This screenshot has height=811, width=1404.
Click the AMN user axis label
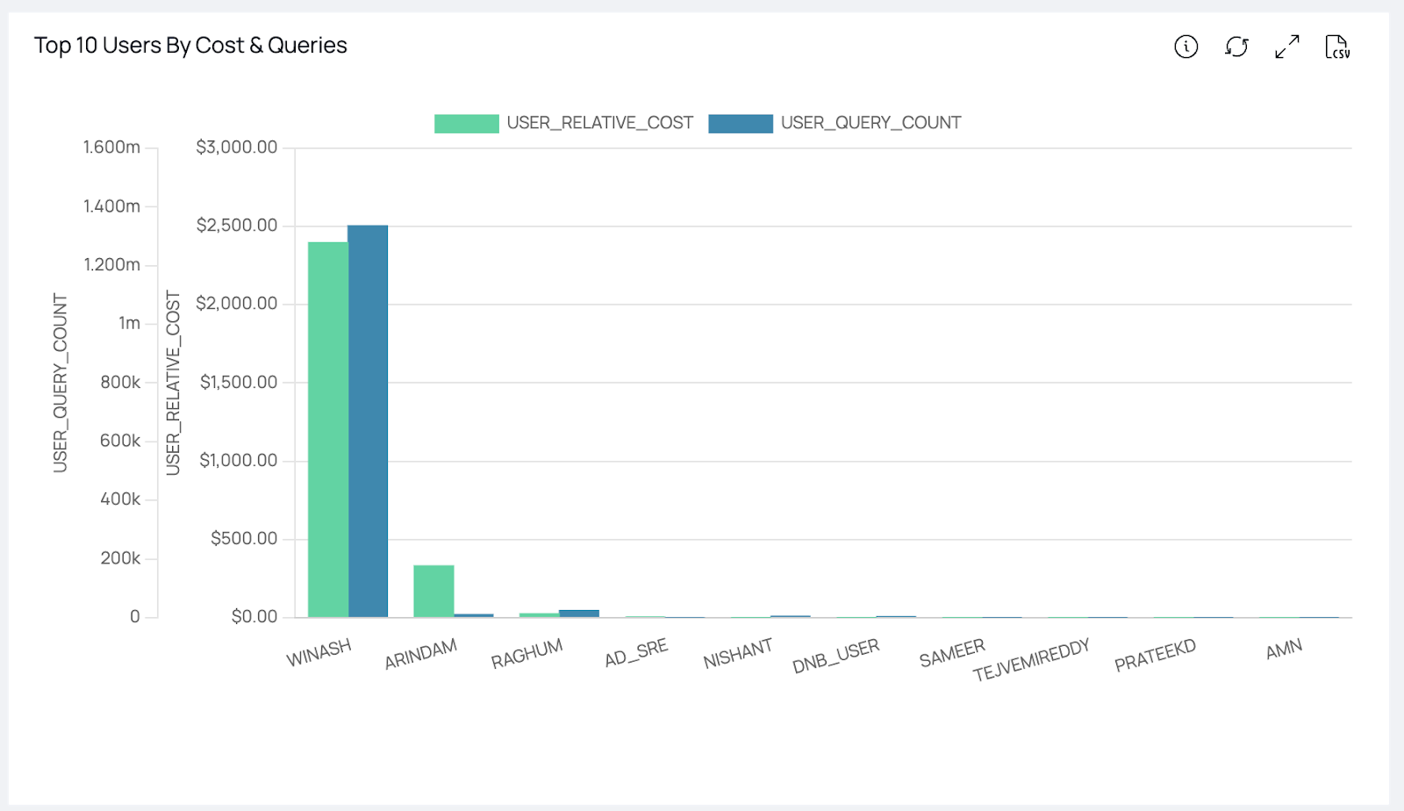click(x=1282, y=650)
